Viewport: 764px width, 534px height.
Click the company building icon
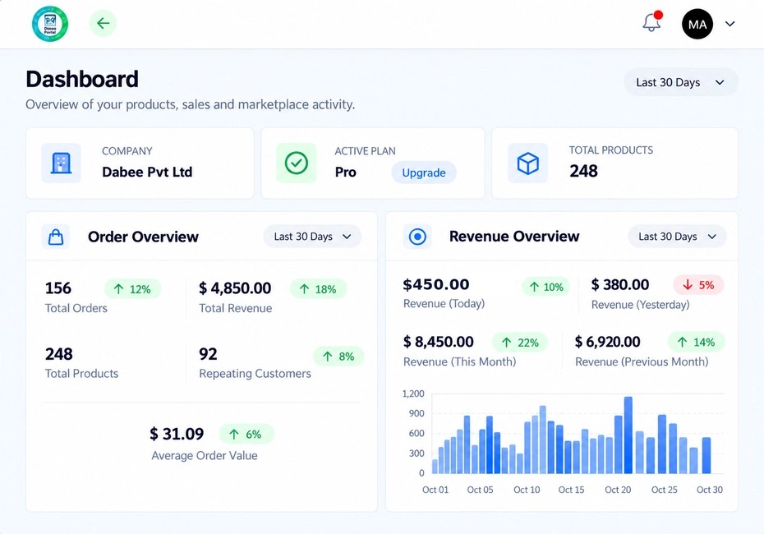click(x=62, y=163)
